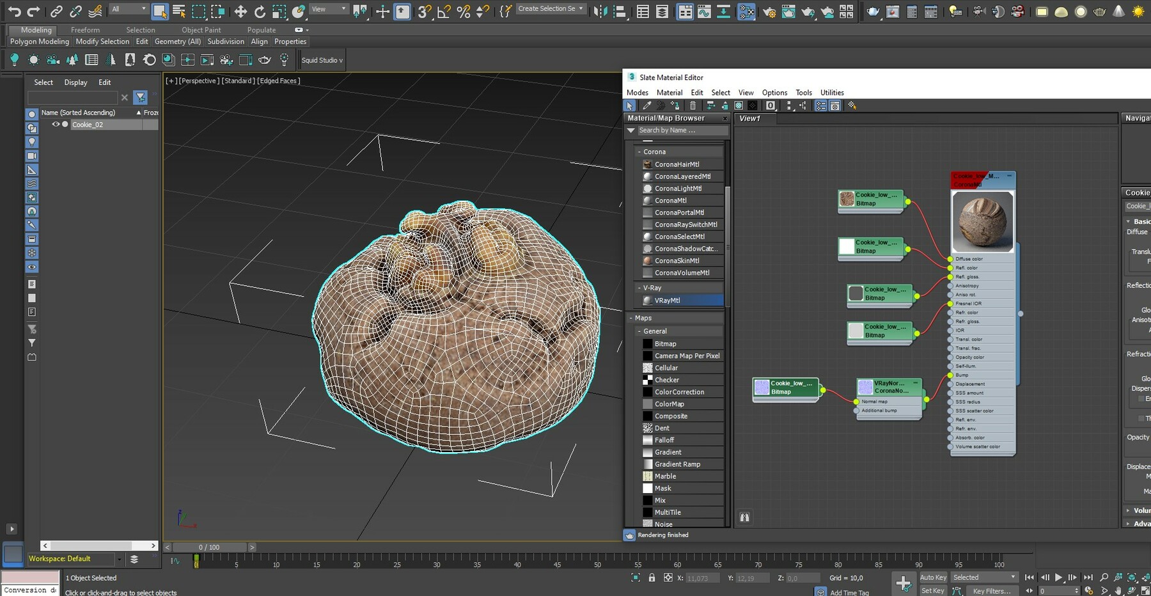Screen dimensions: 1151x596
Task: Toggle the timeline lock icon
Action: tap(652, 577)
